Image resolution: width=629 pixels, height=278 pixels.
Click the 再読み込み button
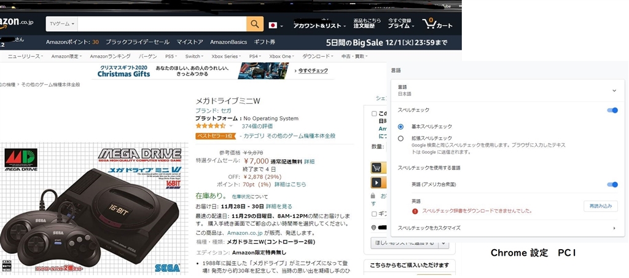click(601, 206)
